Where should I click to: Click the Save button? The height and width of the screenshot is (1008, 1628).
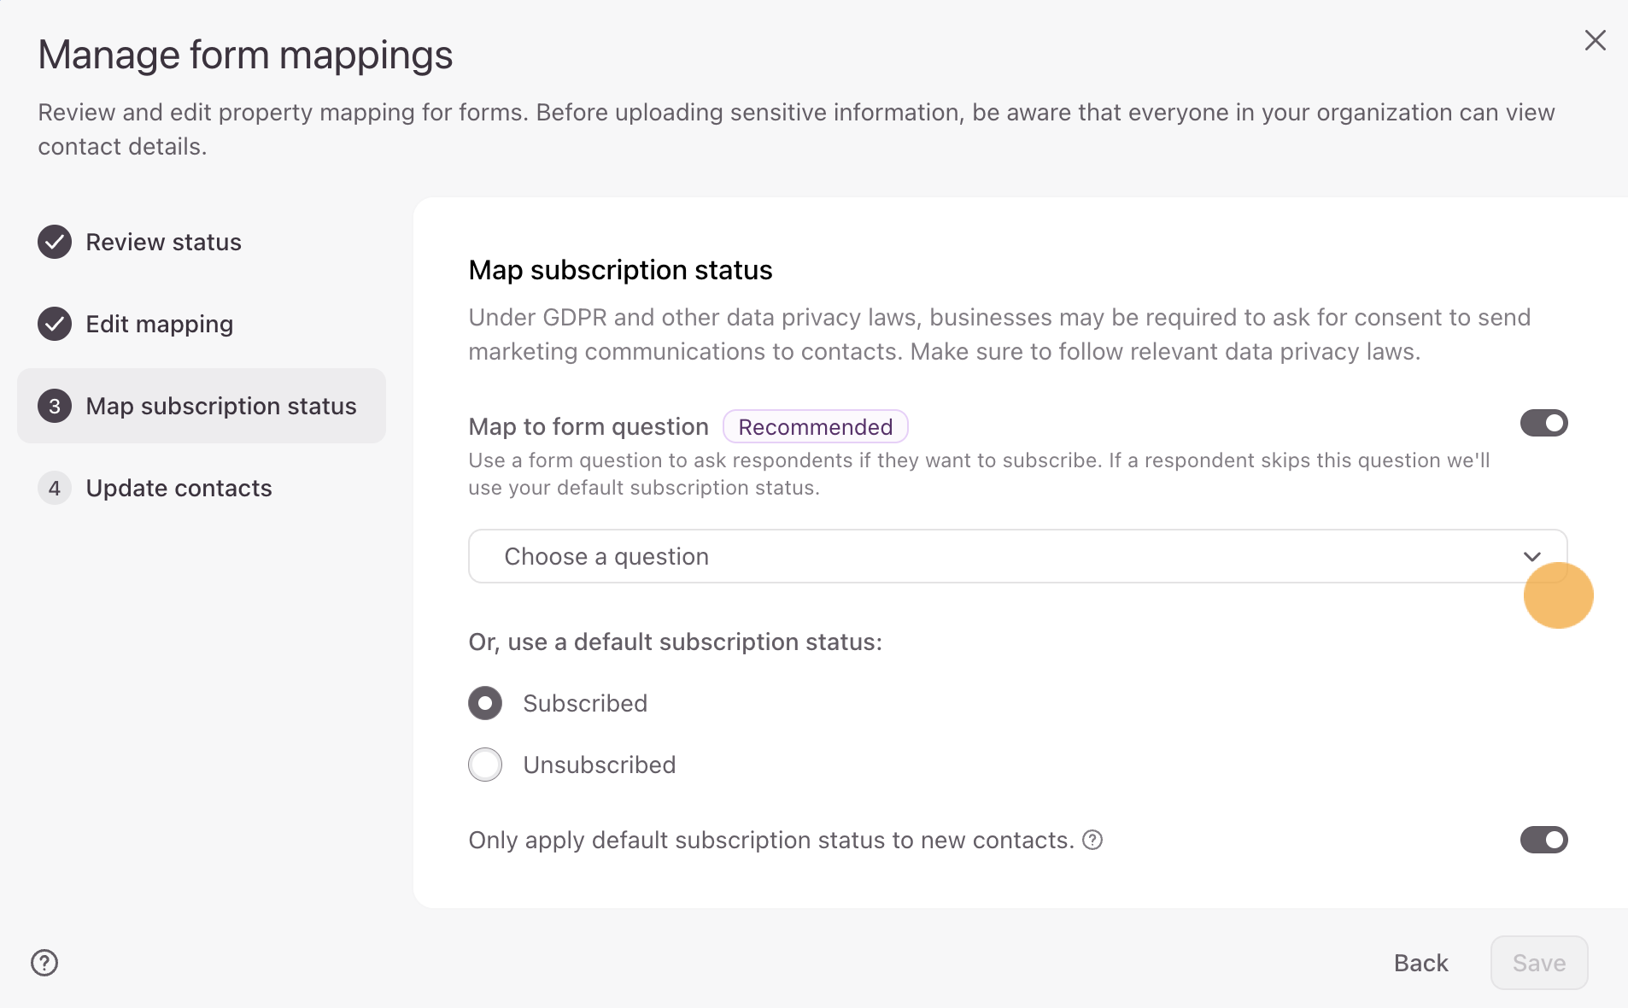point(1538,963)
